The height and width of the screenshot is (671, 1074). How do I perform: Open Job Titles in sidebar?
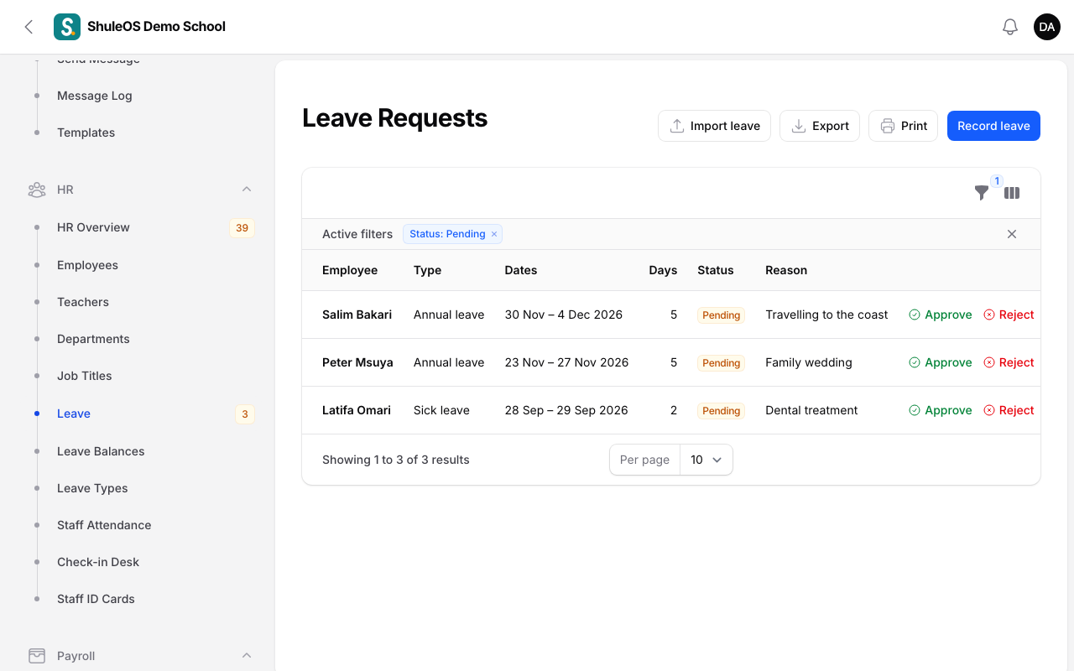[x=84, y=376]
